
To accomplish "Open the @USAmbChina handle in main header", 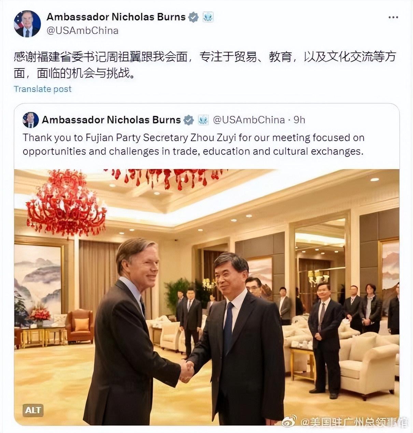I will coord(83,31).
